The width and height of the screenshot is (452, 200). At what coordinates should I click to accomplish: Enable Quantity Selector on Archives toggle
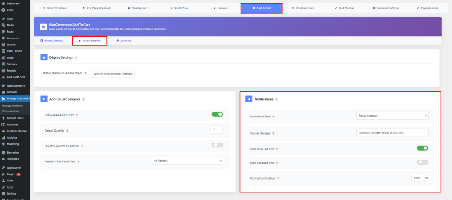point(217,145)
